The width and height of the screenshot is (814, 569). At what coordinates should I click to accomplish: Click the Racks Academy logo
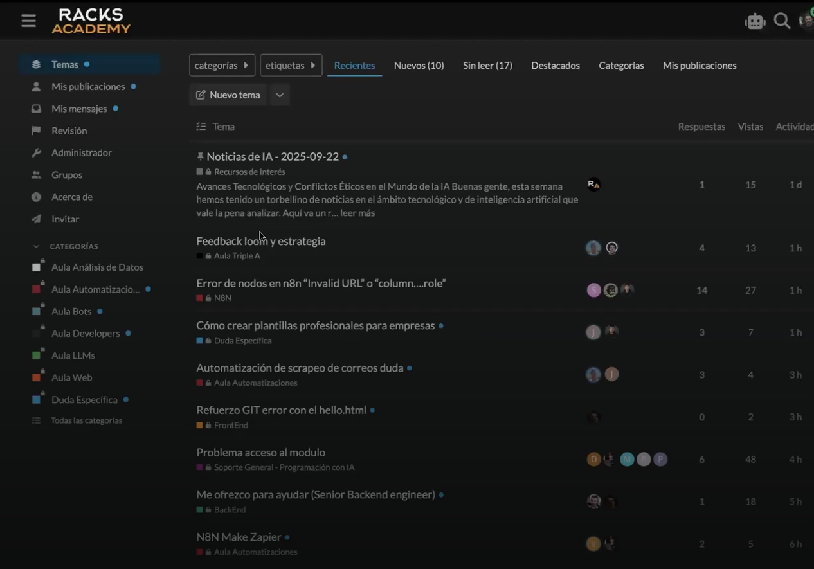click(91, 21)
